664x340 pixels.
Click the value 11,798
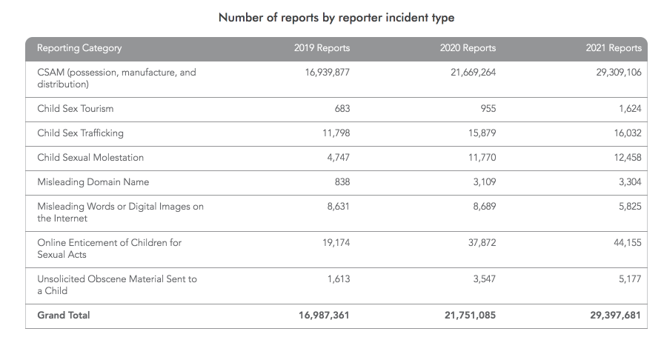[336, 133]
